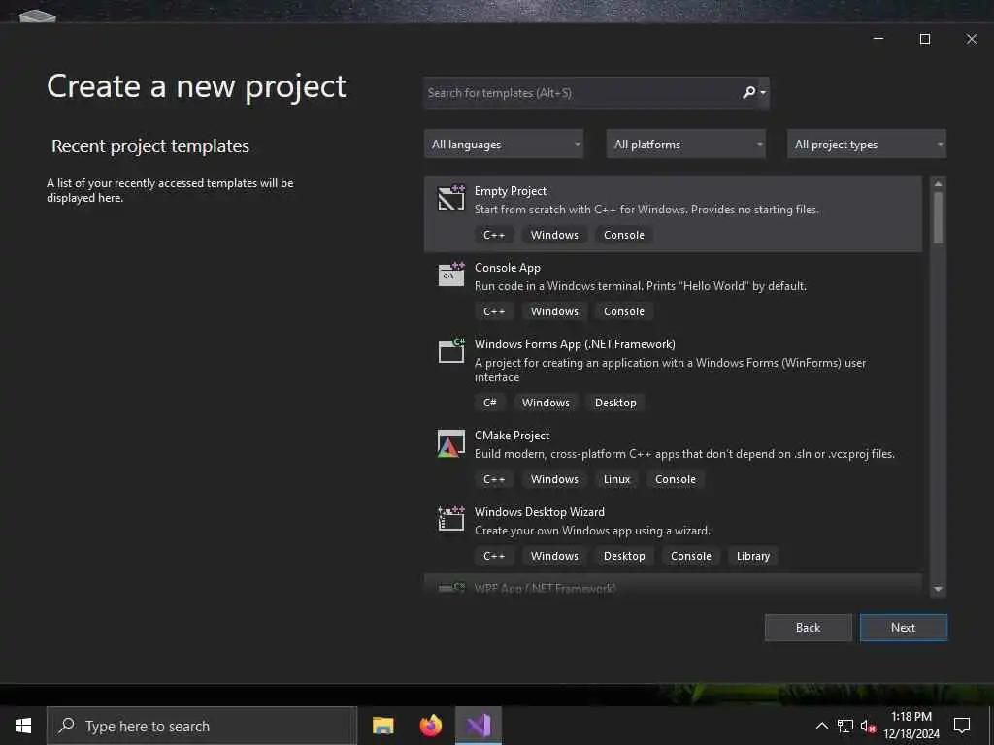
Task: Click the muted volume tray icon
Action: point(868,726)
